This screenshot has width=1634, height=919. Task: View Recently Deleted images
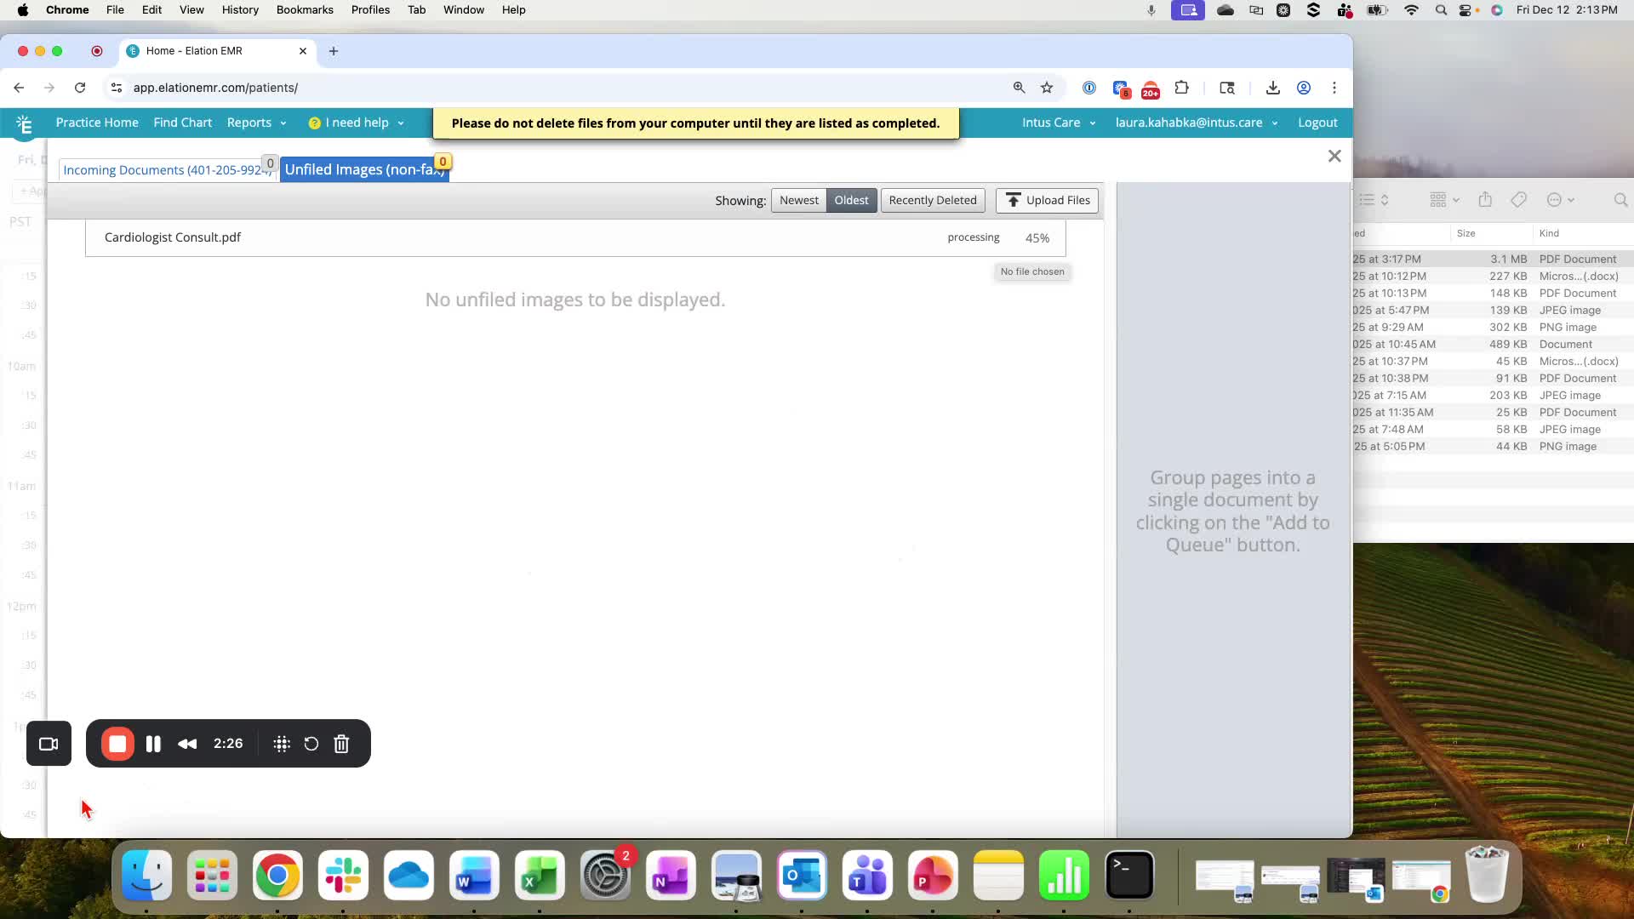933,200
